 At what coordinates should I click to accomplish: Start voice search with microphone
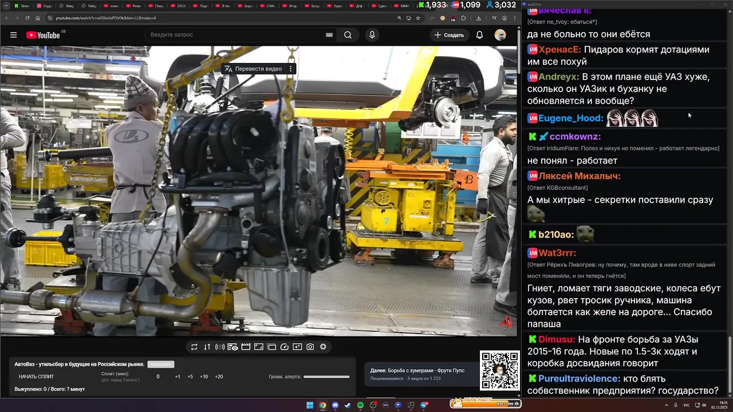point(372,35)
